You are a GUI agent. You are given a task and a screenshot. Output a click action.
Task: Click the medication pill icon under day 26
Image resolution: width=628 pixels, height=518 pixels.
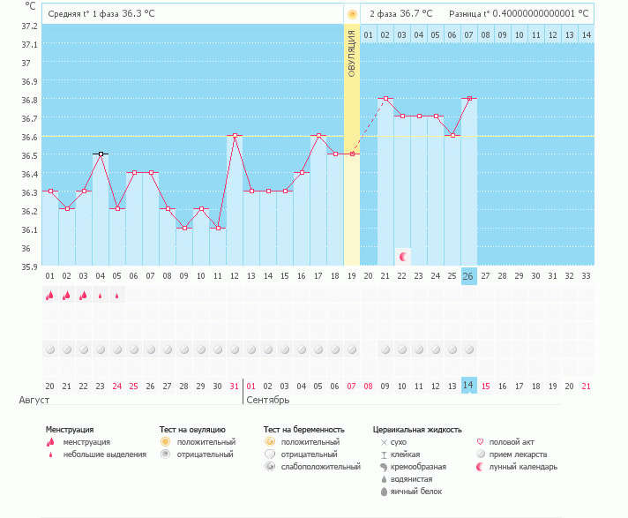[x=469, y=349]
